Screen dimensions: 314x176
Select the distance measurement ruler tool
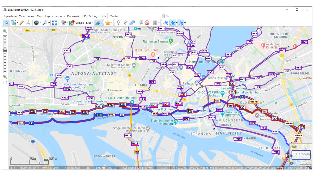[x=21, y=23]
